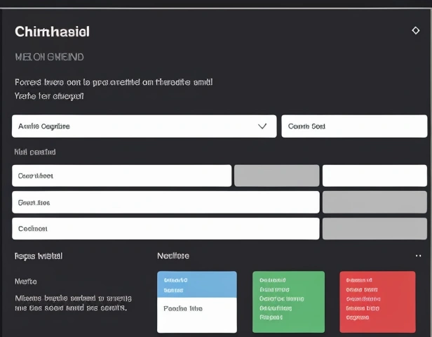Select the blue header of the first card
The height and width of the screenshot is (337, 432).
pos(197,284)
